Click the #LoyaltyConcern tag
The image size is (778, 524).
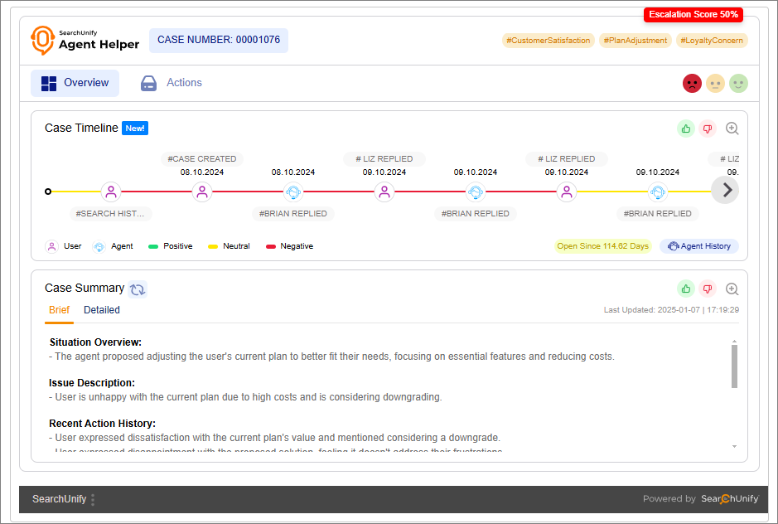click(x=712, y=40)
